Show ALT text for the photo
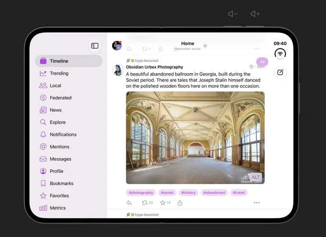The height and width of the screenshot is (237, 326). (256, 177)
